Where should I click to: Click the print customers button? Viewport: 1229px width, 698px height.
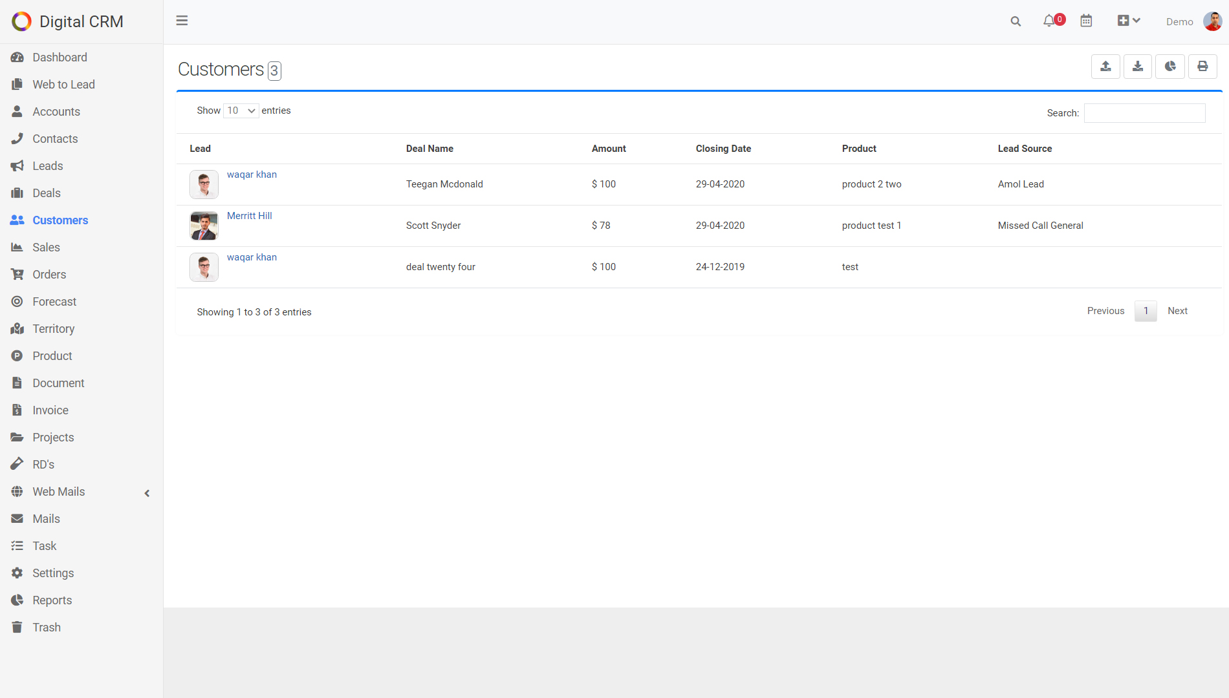click(x=1202, y=66)
